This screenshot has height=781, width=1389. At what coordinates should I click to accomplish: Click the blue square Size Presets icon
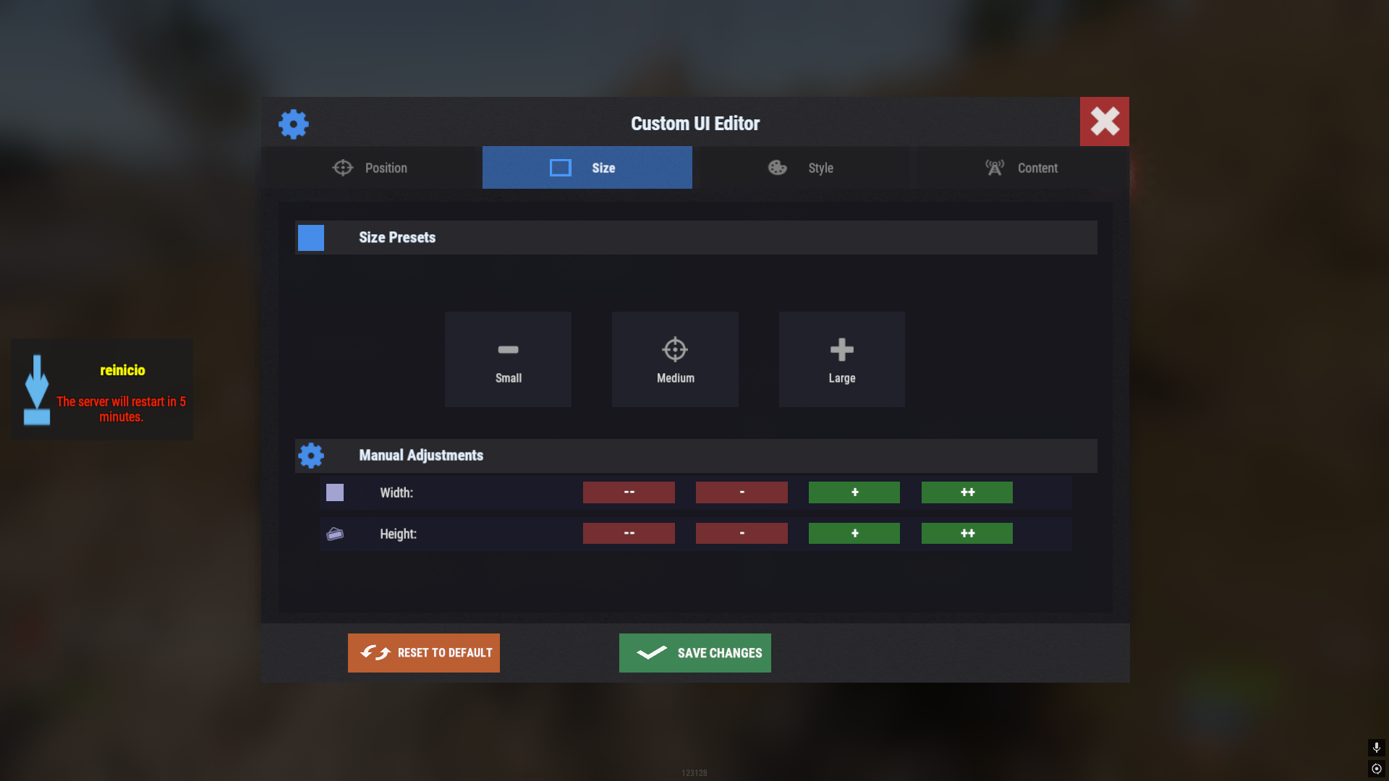[311, 238]
